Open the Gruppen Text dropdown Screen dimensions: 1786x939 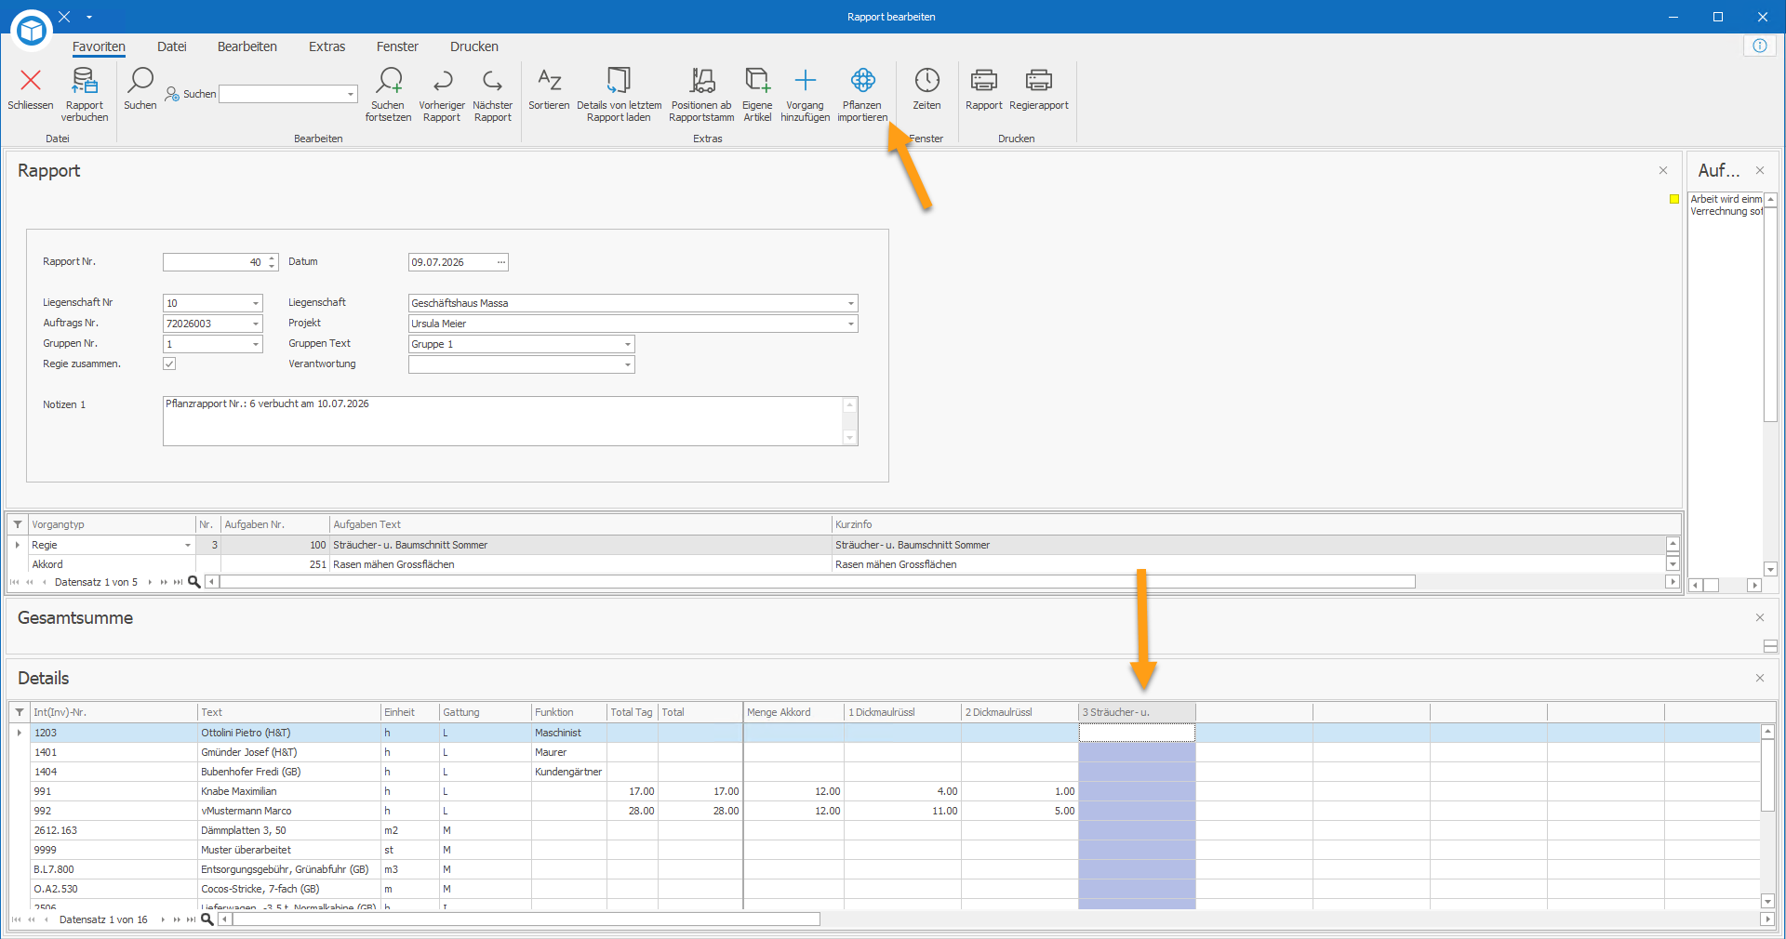(x=628, y=344)
